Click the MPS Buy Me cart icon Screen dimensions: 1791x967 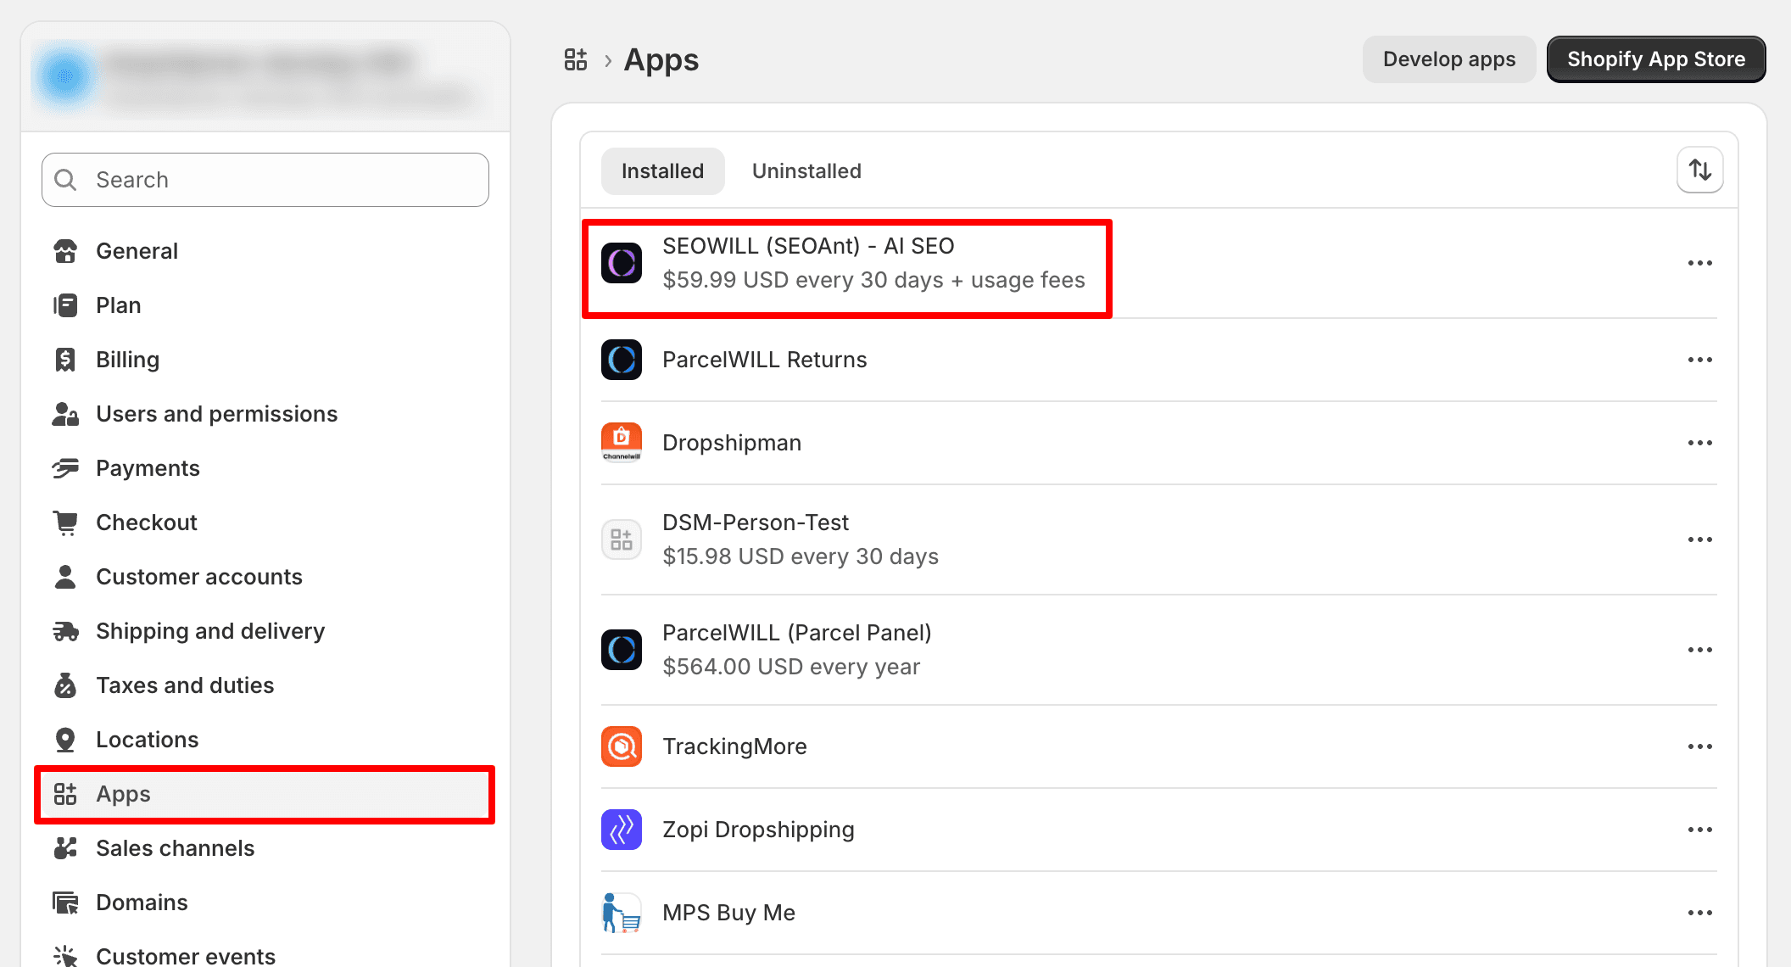(x=622, y=913)
